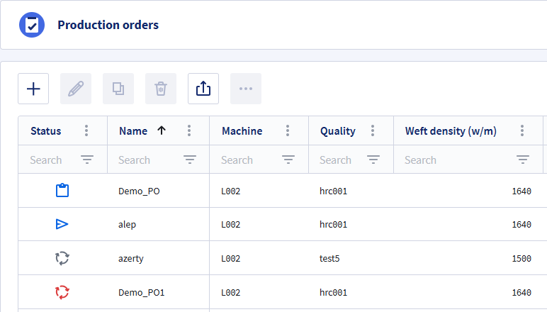Open the Weft density column options menu

point(522,131)
